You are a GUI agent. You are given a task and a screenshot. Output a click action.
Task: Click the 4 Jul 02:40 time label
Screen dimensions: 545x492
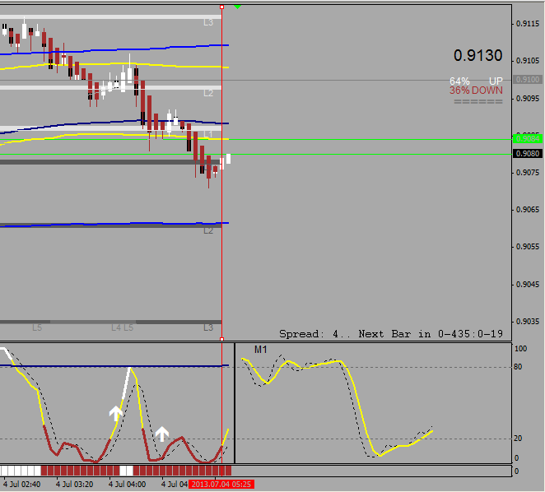21,484
